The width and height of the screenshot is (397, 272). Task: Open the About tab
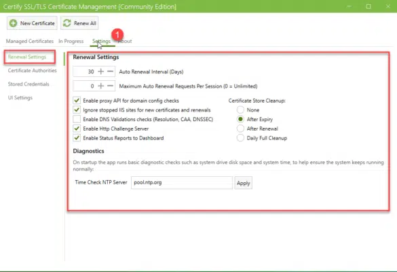(x=125, y=41)
